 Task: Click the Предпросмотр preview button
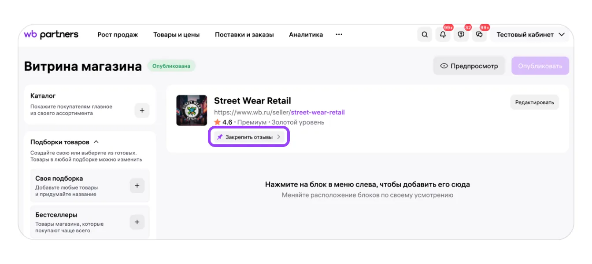click(469, 66)
